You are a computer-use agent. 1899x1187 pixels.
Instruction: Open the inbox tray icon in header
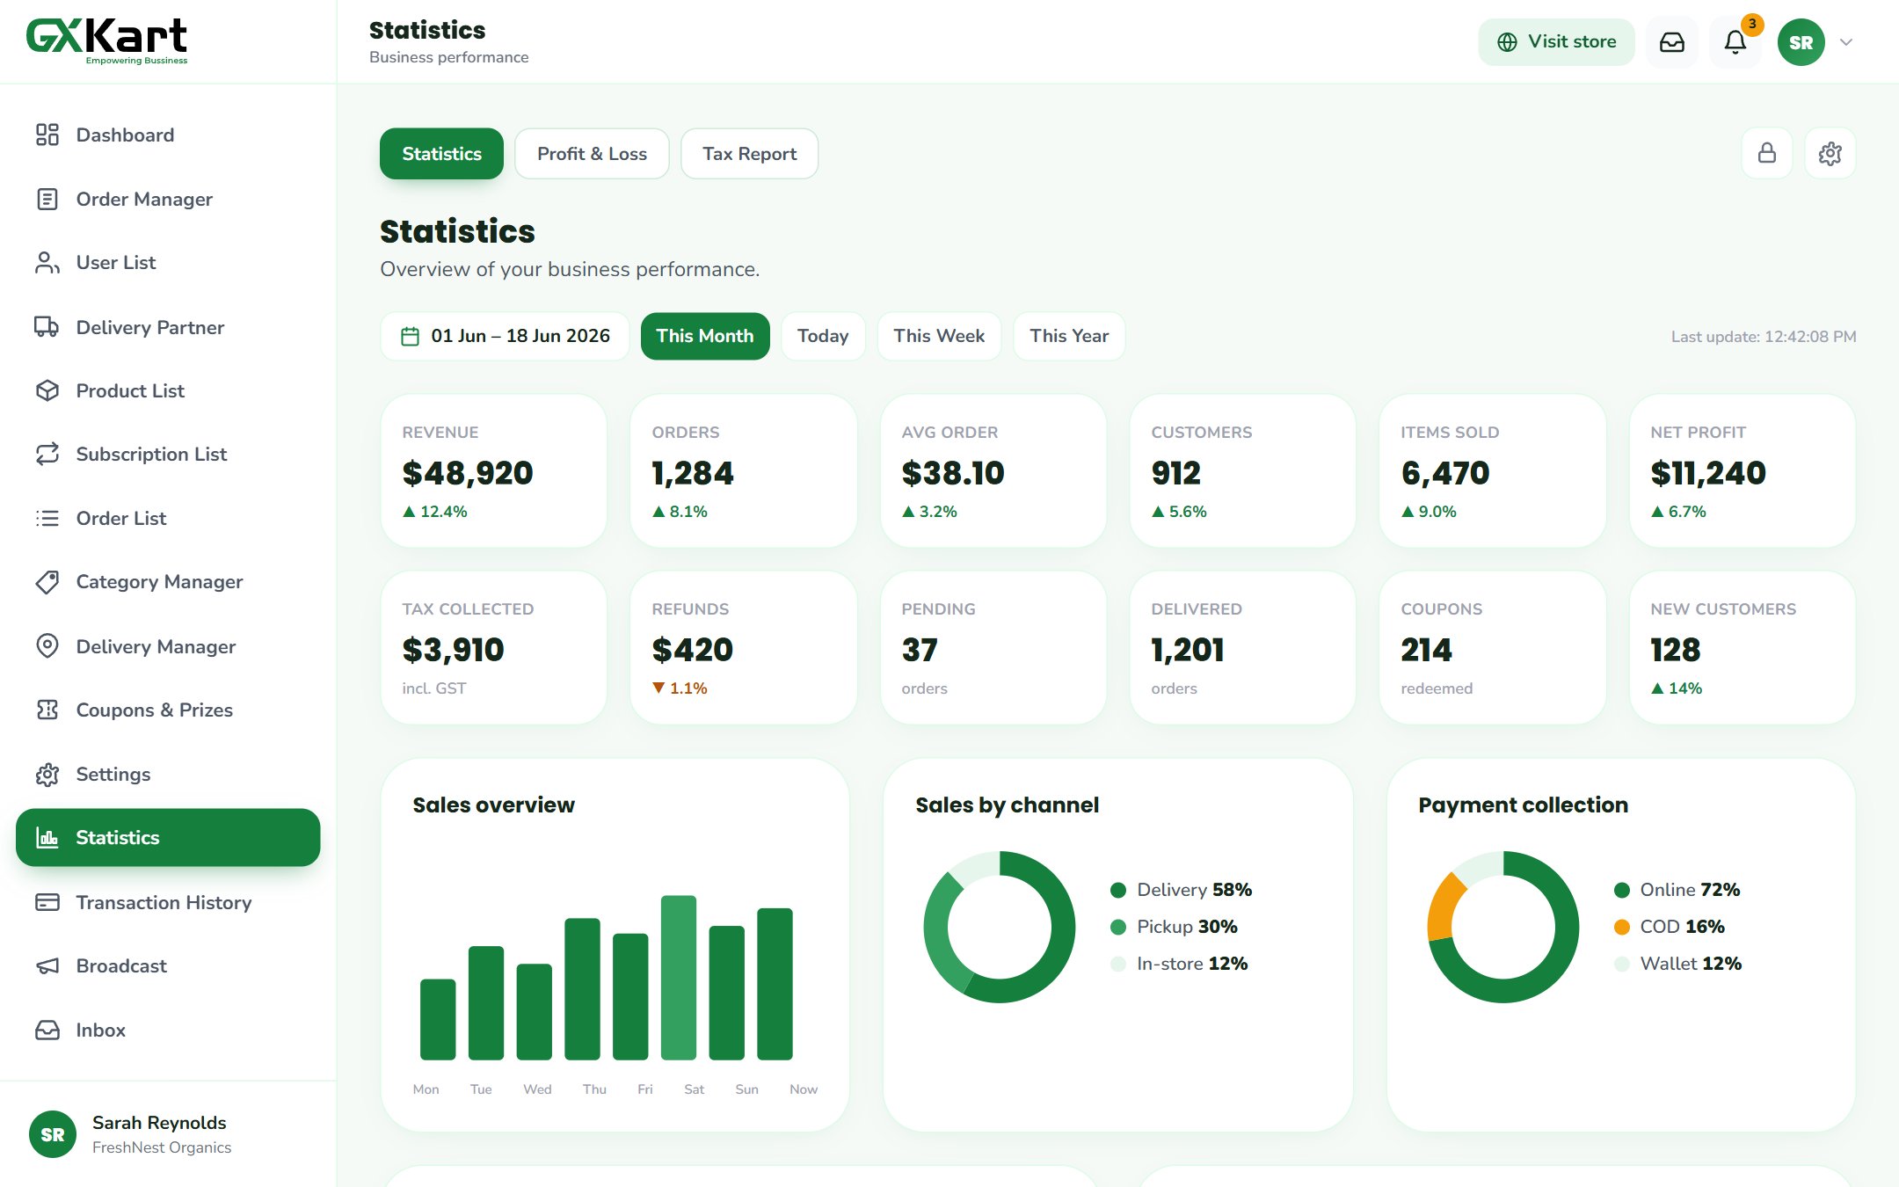1671,42
